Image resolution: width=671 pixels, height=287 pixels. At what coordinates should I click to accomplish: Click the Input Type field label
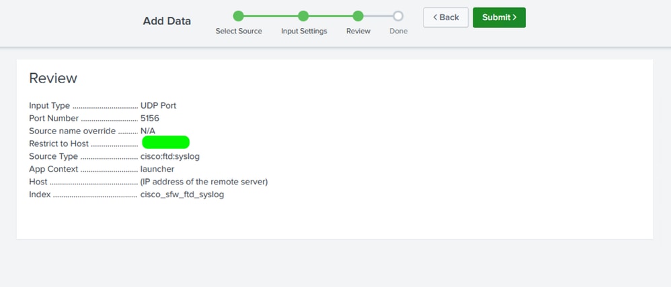pos(50,105)
